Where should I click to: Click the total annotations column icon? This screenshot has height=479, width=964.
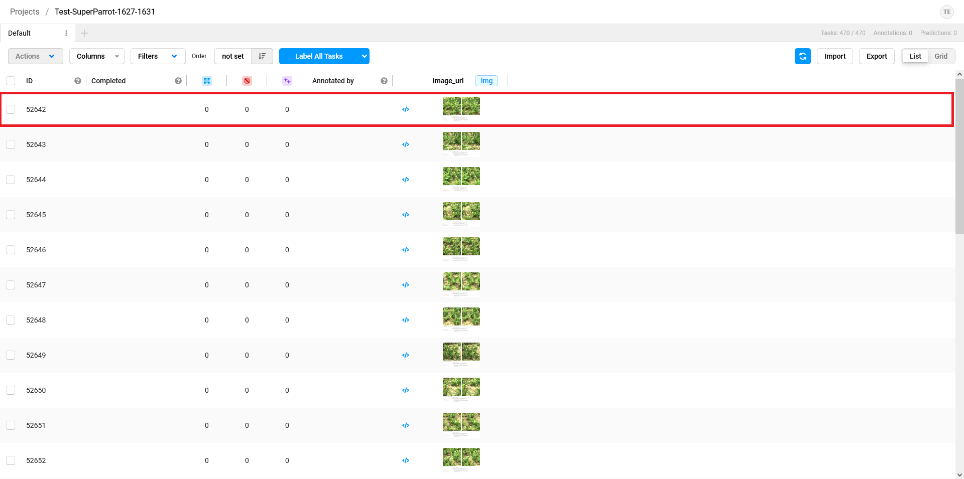[x=206, y=81]
